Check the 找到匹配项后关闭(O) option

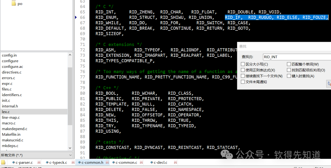pyautogui.click(x=289, y=70)
